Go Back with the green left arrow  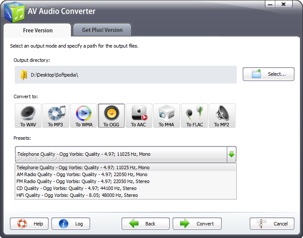pos(145,224)
